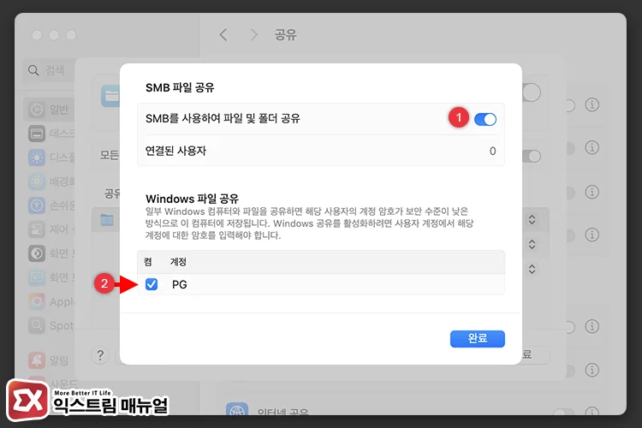Click the small shared folder icon in background list
The image size is (642, 428).
point(107,220)
